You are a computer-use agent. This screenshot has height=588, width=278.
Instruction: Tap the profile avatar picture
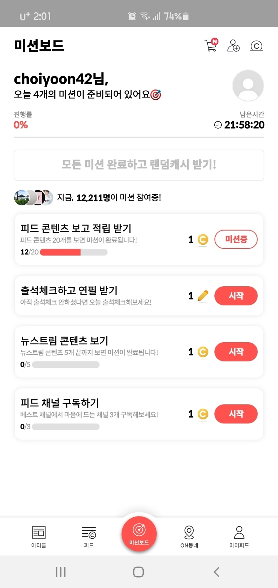[248, 86]
